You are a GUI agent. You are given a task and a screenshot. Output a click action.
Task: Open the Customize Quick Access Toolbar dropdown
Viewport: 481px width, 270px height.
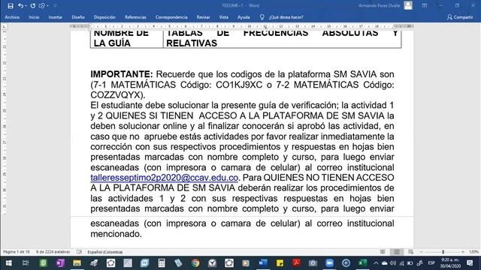pos(55,6)
